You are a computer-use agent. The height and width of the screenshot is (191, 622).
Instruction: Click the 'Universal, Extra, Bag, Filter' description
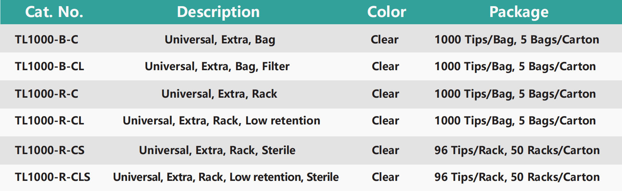point(217,66)
